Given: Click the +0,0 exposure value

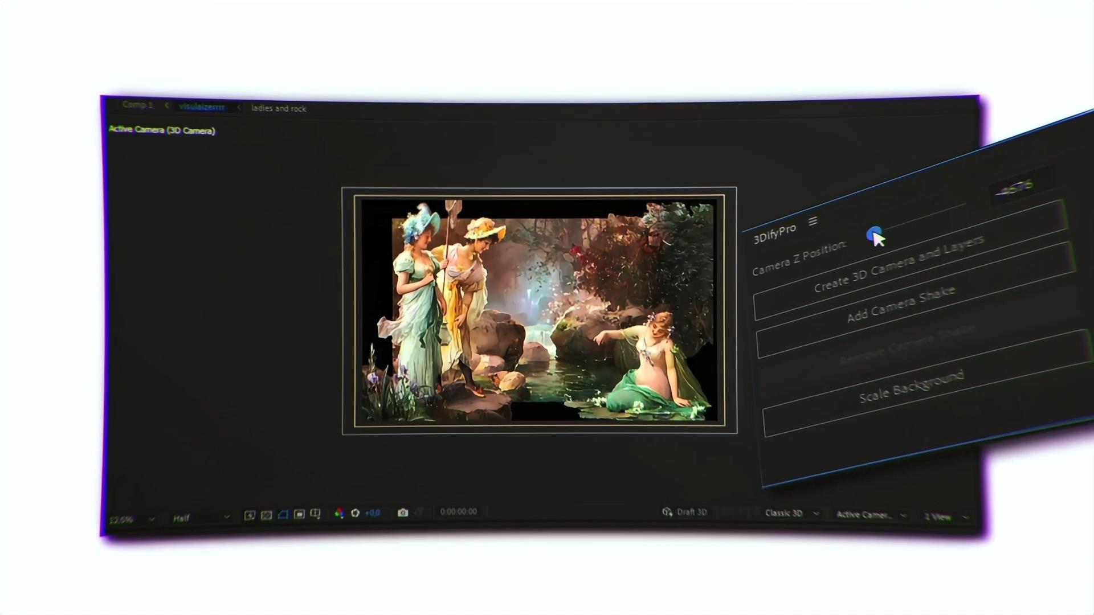Looking at the screenshot, I should point(373,512).
